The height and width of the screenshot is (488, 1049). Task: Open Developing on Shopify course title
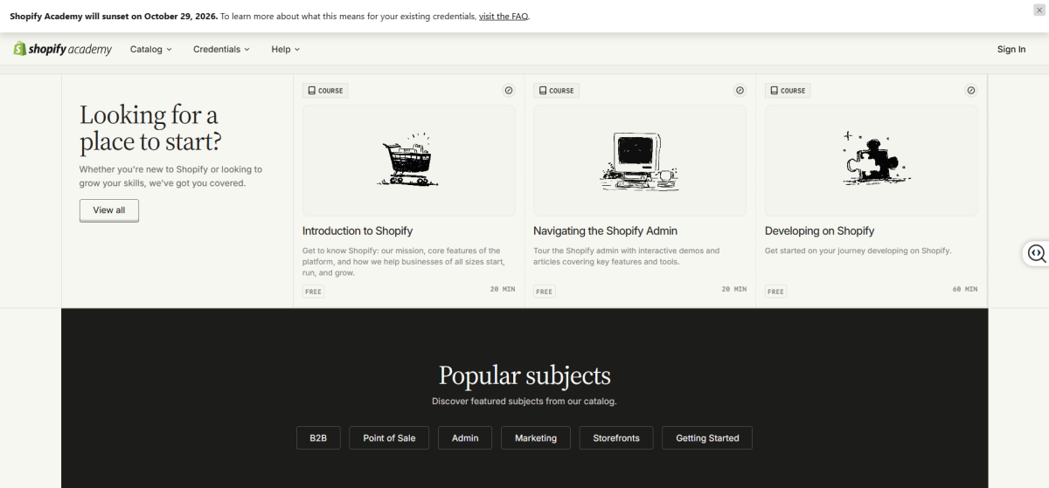[820, 231]
